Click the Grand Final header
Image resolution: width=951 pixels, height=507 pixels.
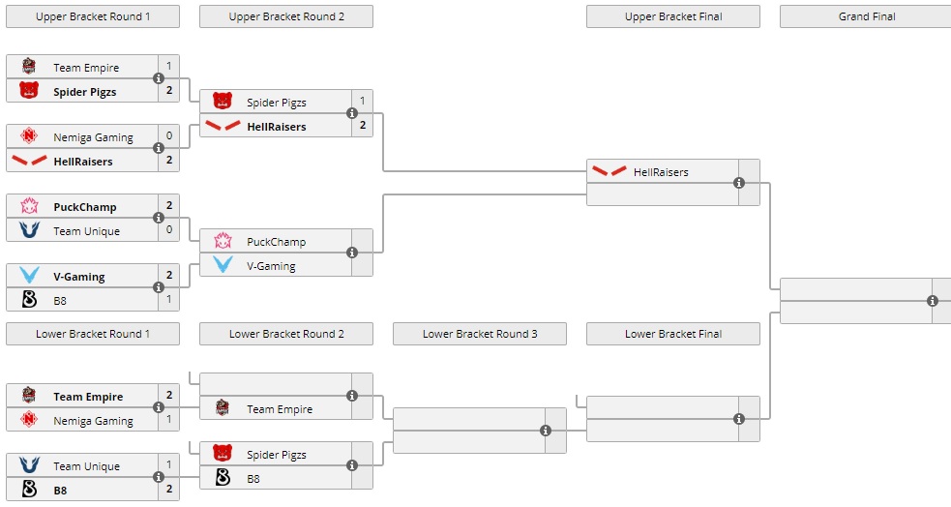coord(866,16)
